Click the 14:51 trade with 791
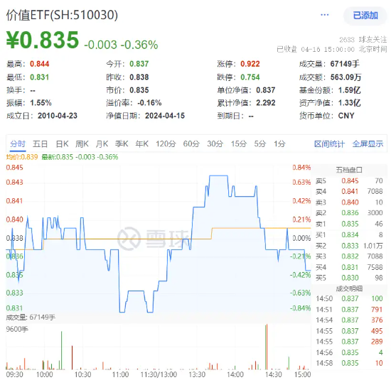Screen dimensions: 391x380 349,310
